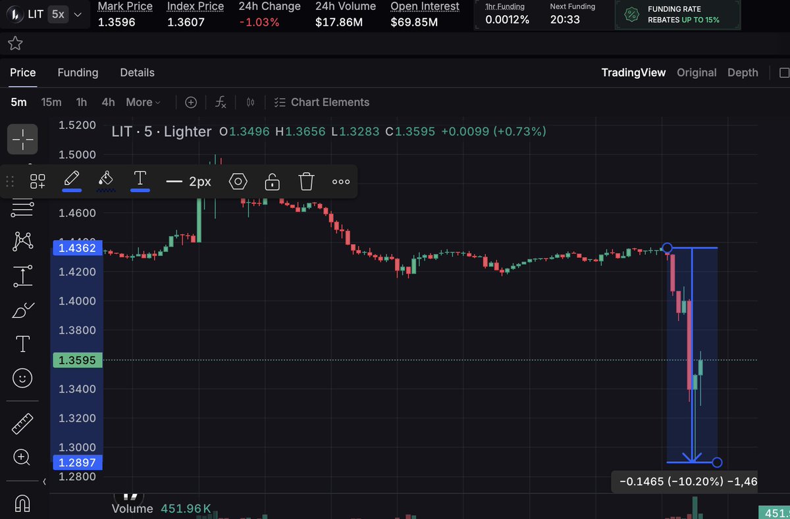Image resolution: width=790 pixels, height=519 pixels.
Task: Click the Index Price value 1.3607
Action: [186, 22]
